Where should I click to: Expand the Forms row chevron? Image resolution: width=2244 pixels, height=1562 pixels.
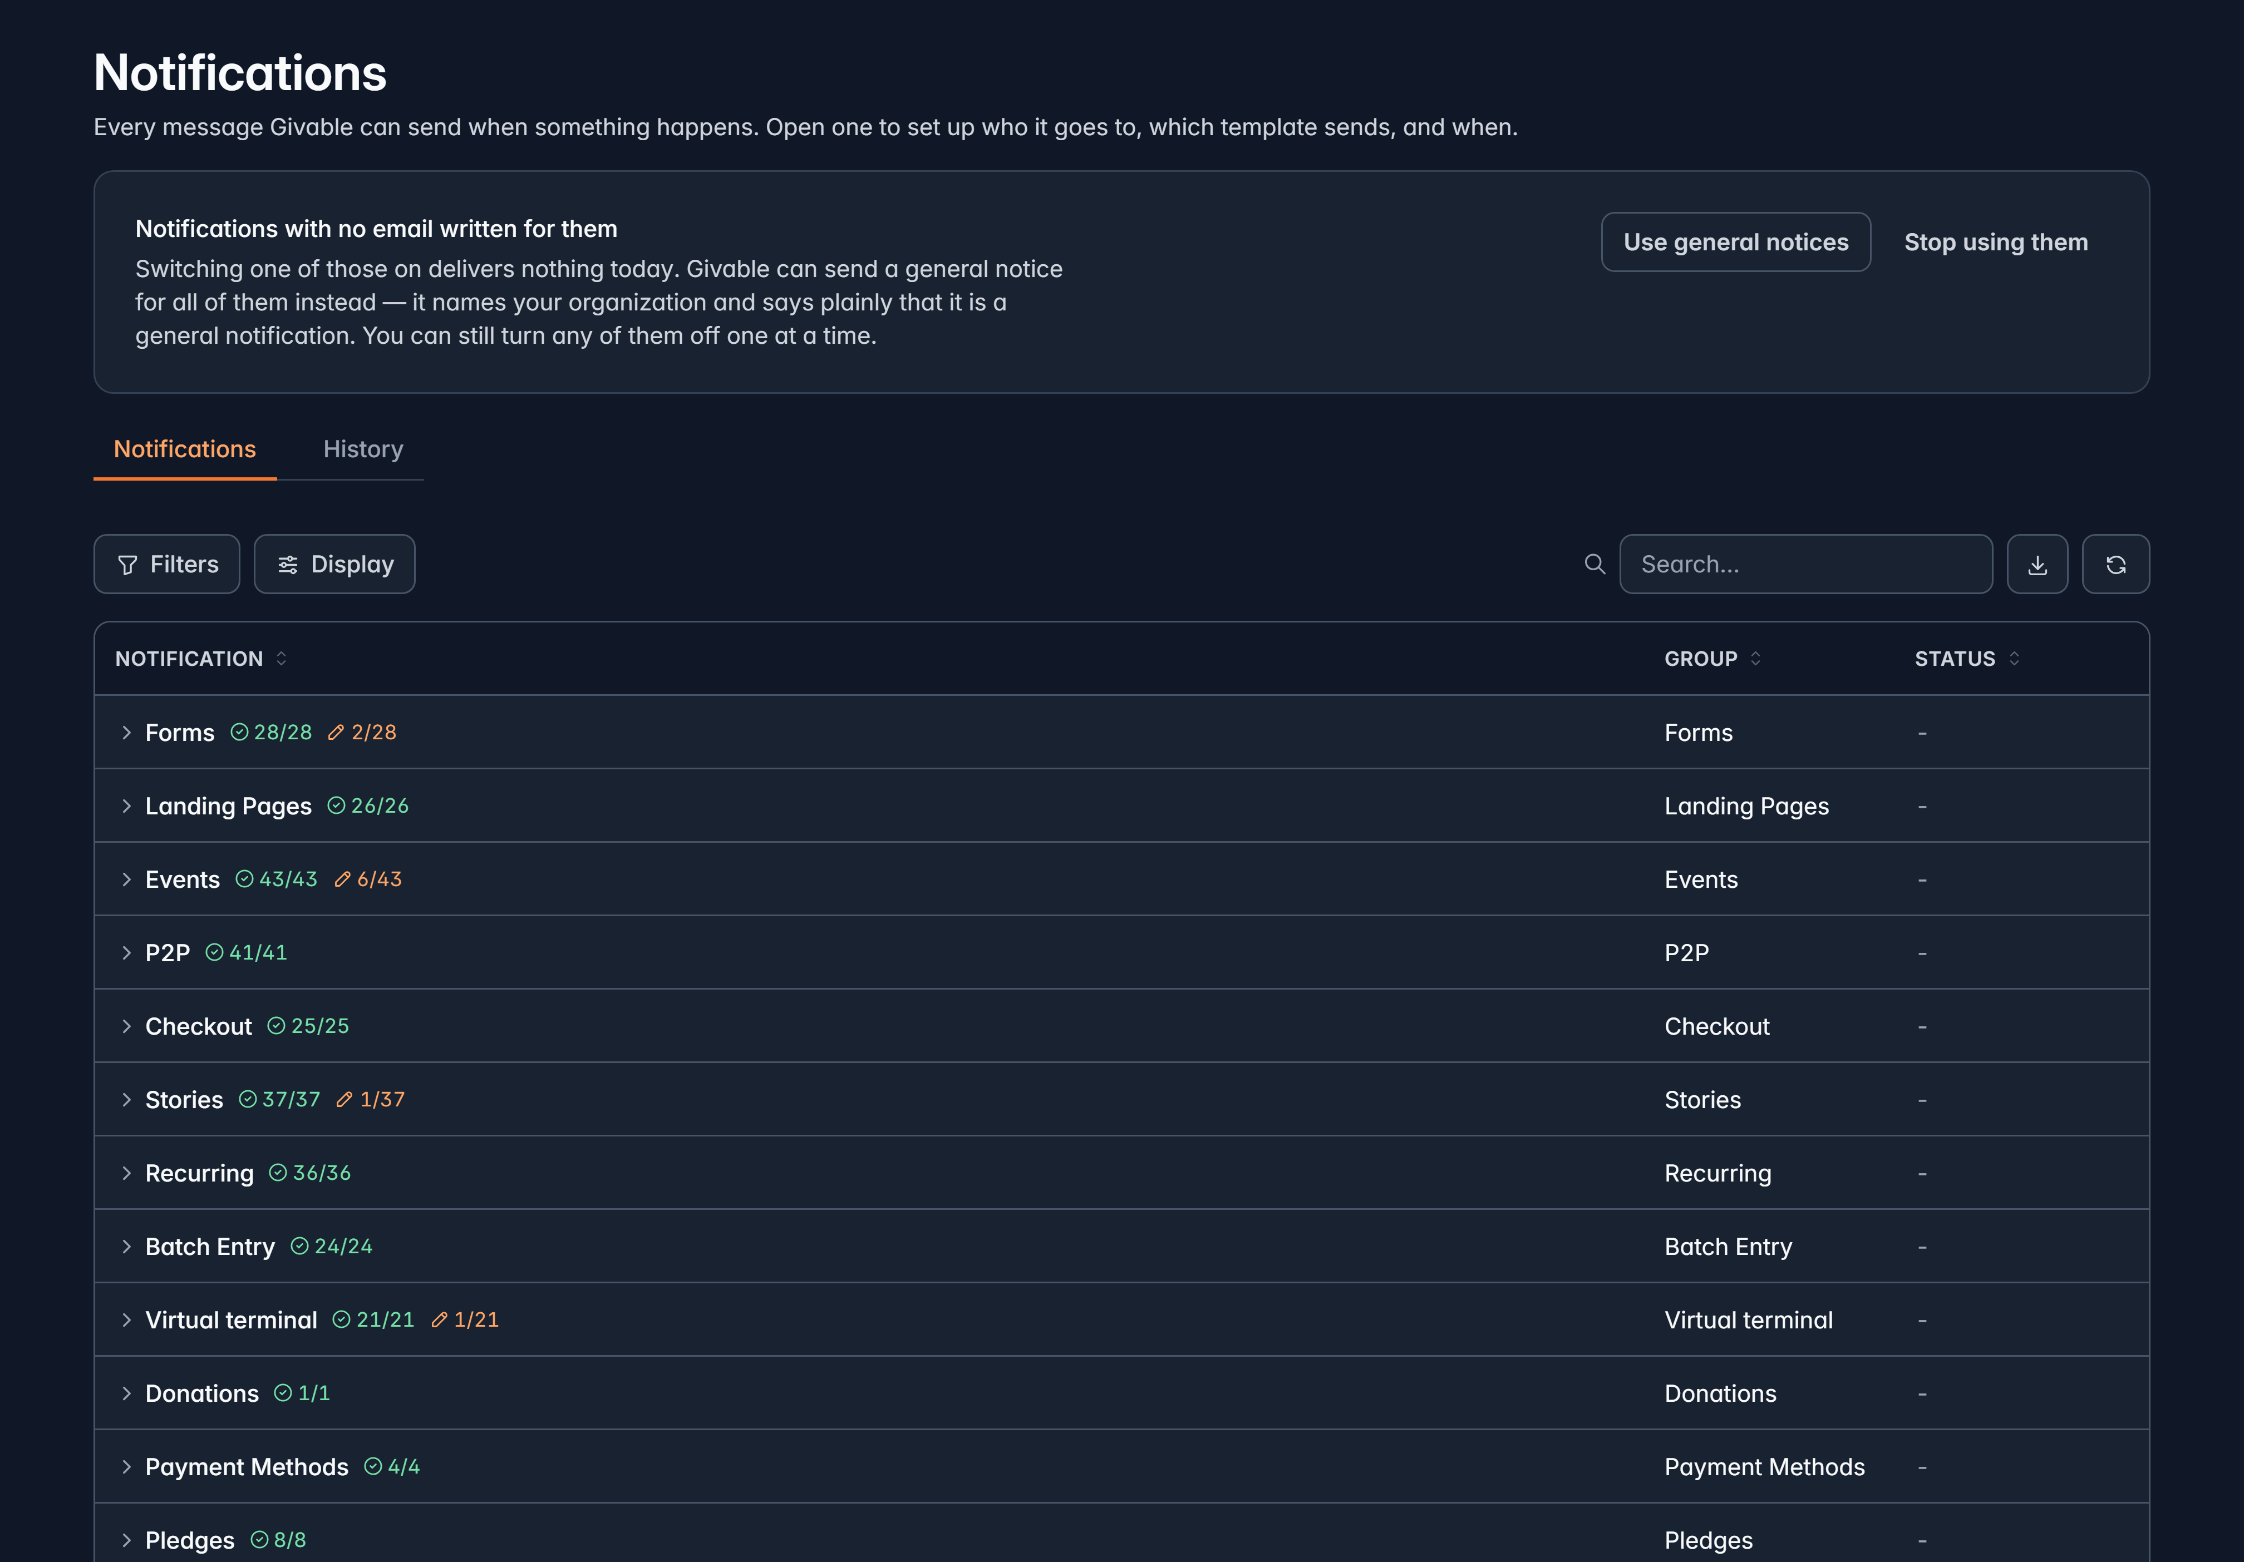tap(126, 733)
